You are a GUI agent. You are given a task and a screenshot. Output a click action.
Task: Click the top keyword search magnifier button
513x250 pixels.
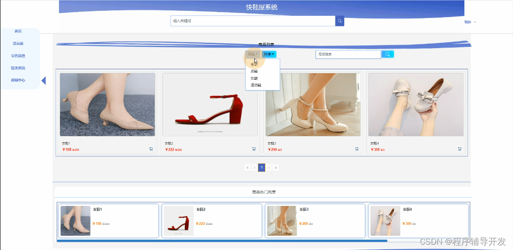coord(340,21)
